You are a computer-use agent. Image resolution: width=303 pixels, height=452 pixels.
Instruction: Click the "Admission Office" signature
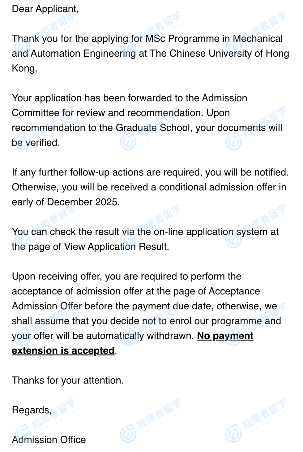point(49,440)
